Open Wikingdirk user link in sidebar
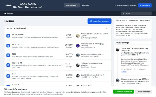 point(139,53)
